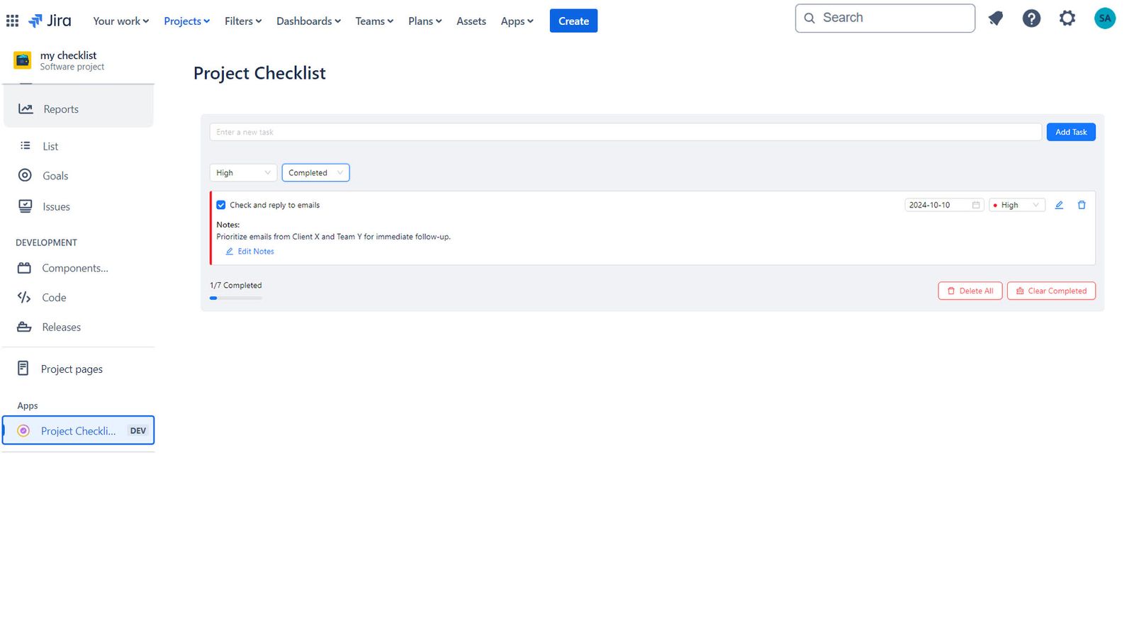Click the Delete All button
Screen dimensions: 1134x638
970,291
